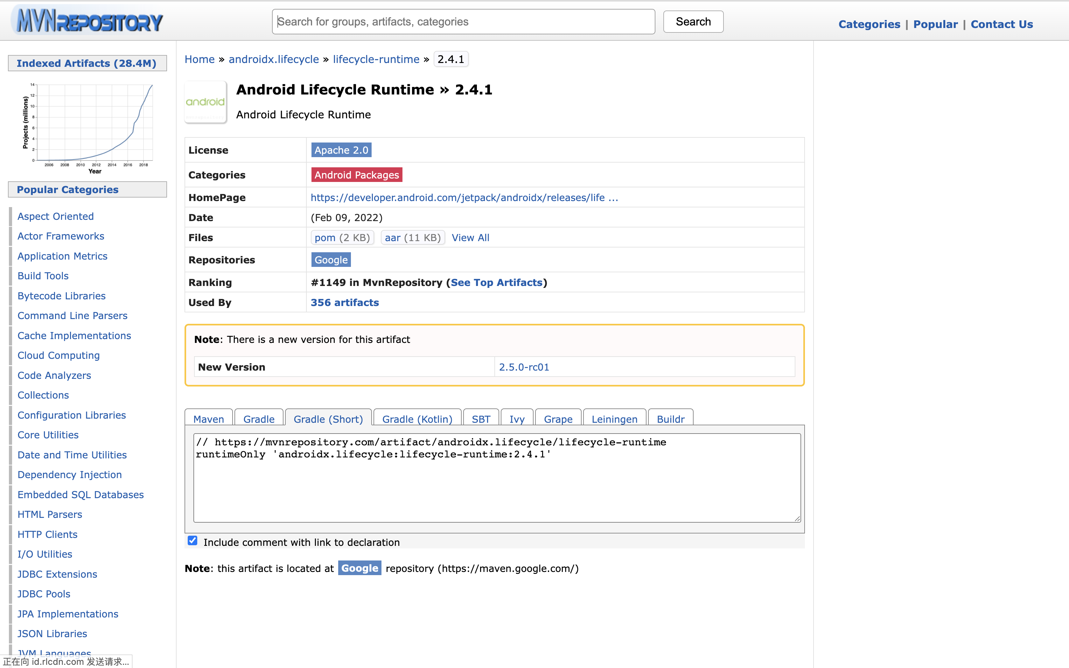This screenshot has height=668, width=1069.
Task: Focus the artifact search input field
Action: tap(463, 22)
